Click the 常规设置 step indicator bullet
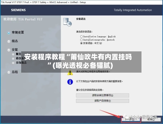 point(9,33)
